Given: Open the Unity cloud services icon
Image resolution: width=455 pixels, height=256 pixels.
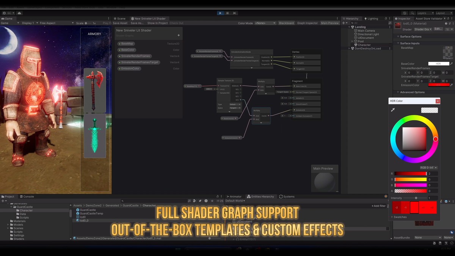Looking at the screenshot, I should pos(19,13).
